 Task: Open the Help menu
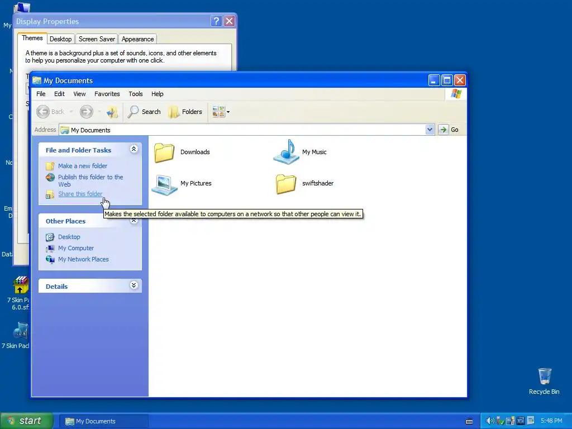pos(157,94)
